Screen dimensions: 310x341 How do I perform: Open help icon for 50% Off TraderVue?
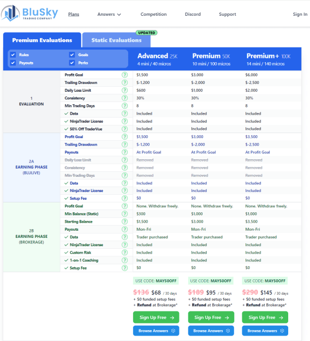[124, 129]
